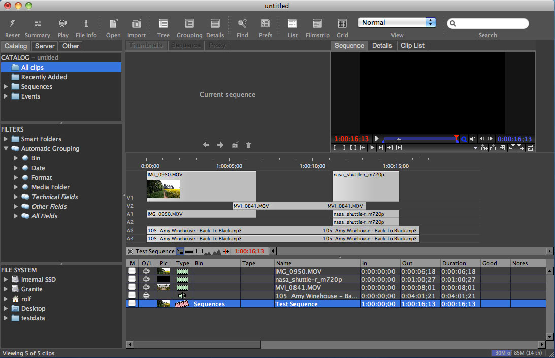
Task: Click the Search input field
Action: [488, 24]
